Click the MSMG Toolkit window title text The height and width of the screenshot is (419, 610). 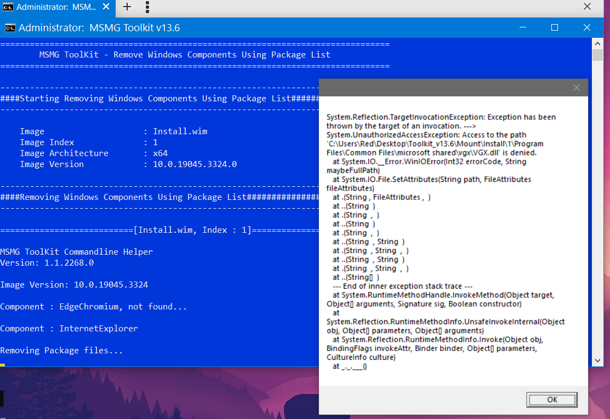(99, 28)
